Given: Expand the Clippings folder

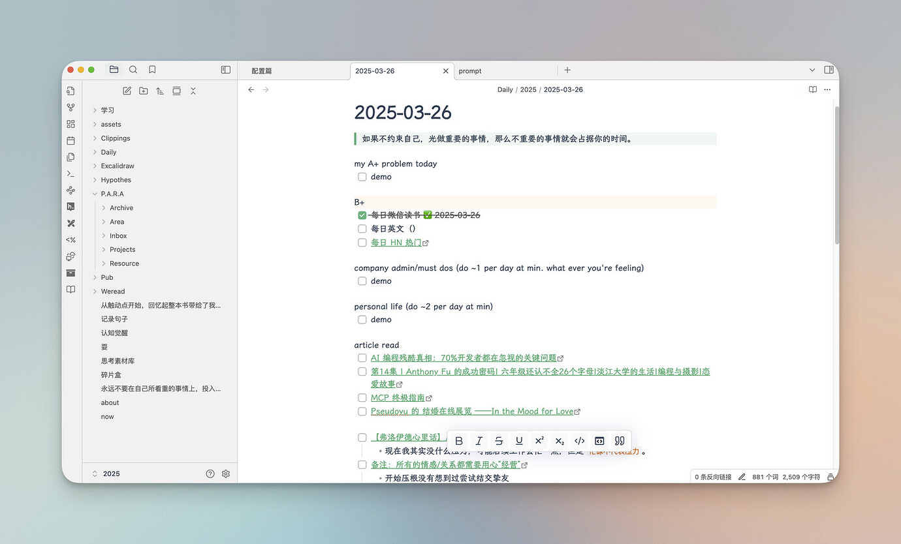Looking at the screenshot, I should pyautogui.click(x=95, y=138).
